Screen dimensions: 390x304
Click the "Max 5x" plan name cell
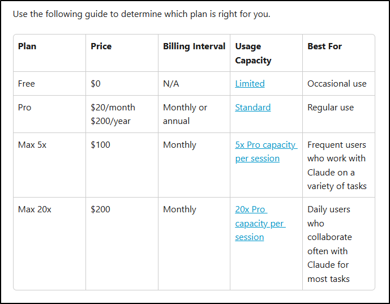32,145
